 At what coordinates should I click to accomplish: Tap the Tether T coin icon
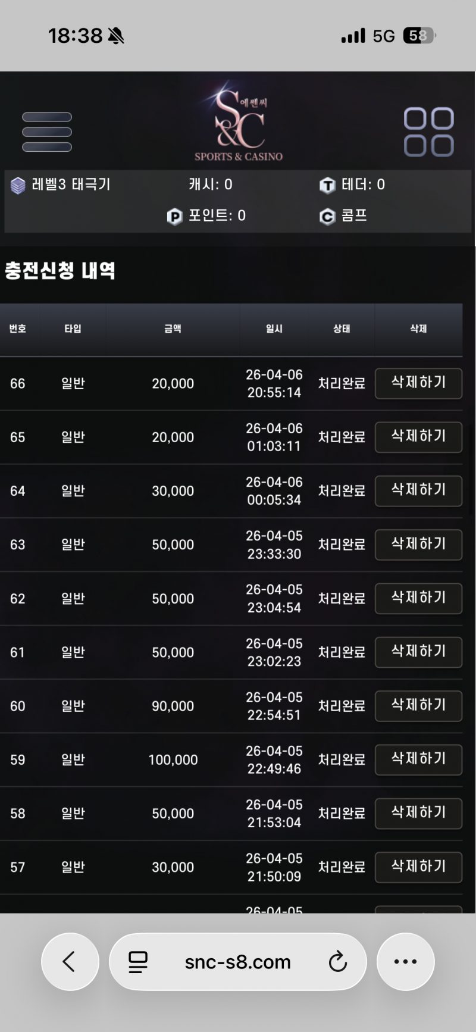[x=327, y=186]
